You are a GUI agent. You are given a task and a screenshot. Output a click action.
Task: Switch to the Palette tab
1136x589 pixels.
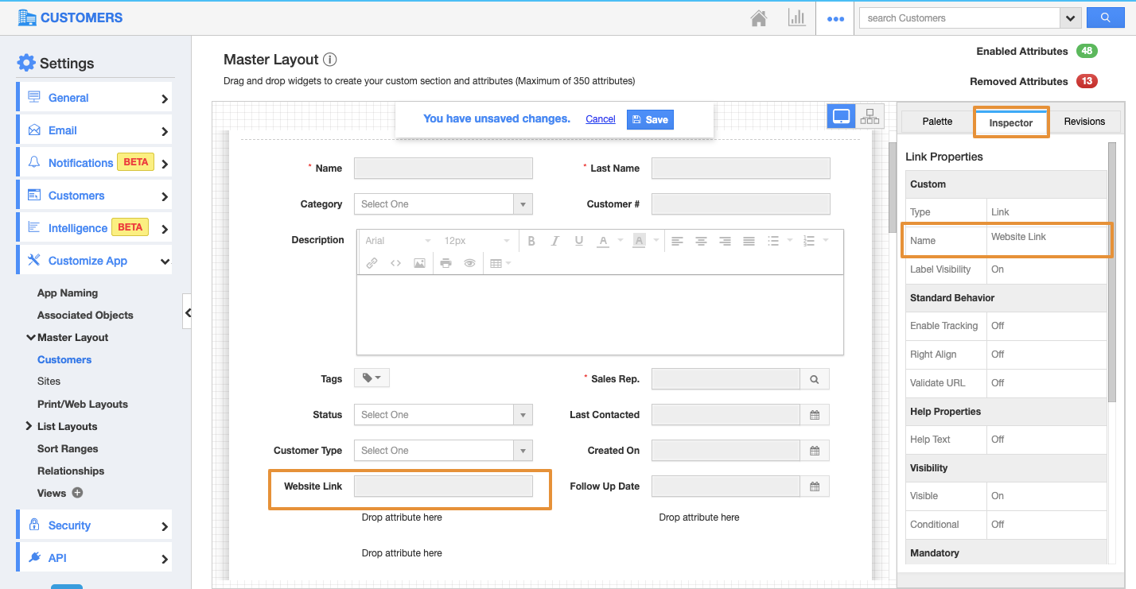pyautogui.click(x=937, y=122)
